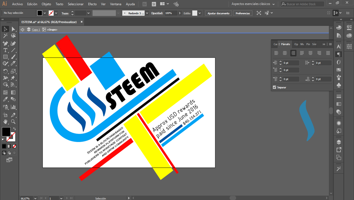Click Capa 1 breadcrumb link
Screen dimensions: 354x200
36,30
